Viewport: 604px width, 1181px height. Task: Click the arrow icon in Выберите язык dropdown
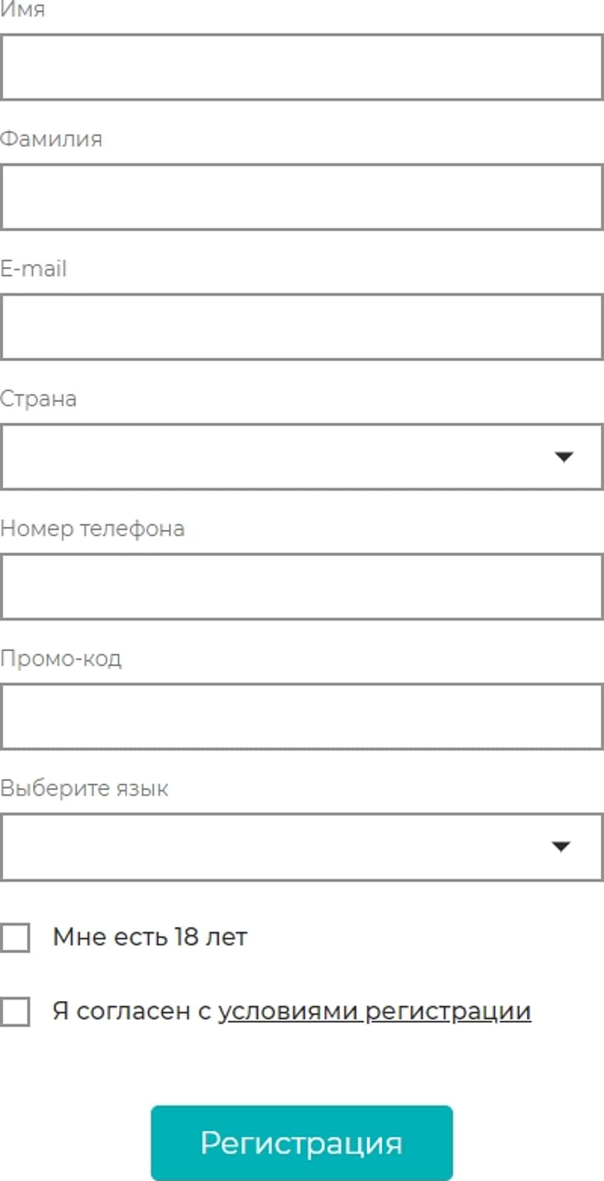(561, 846)
